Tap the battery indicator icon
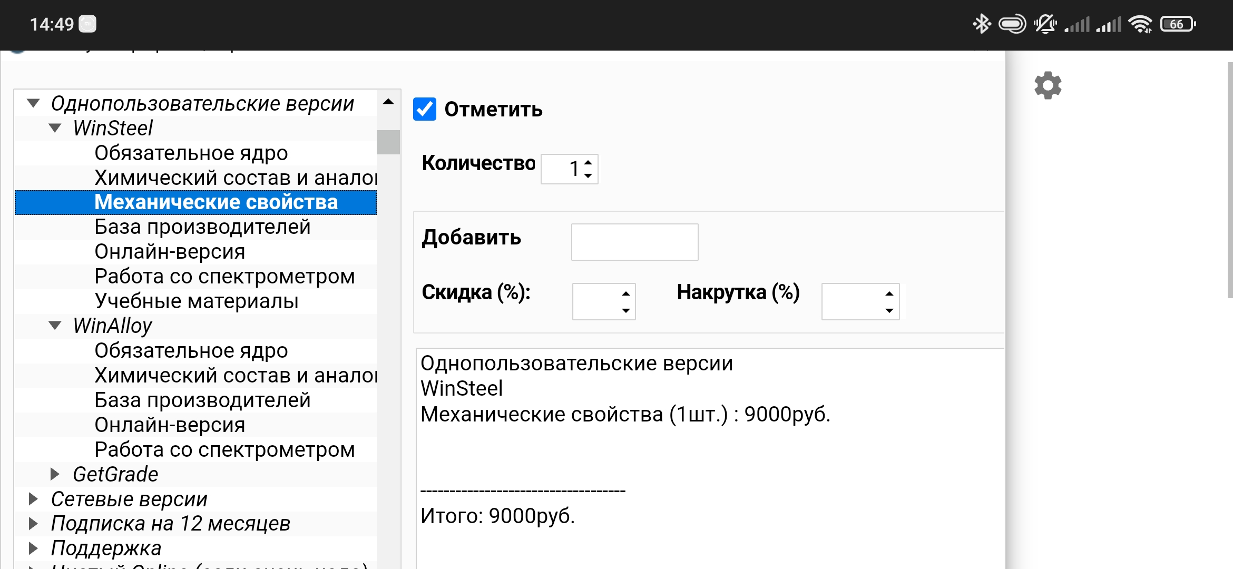Viewport: 1233px width, 569px height. (1178, 24)
